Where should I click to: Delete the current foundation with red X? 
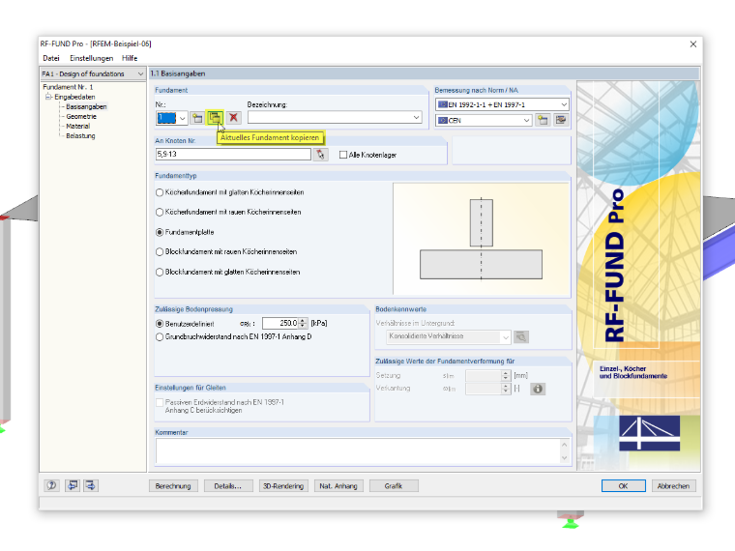233,118
